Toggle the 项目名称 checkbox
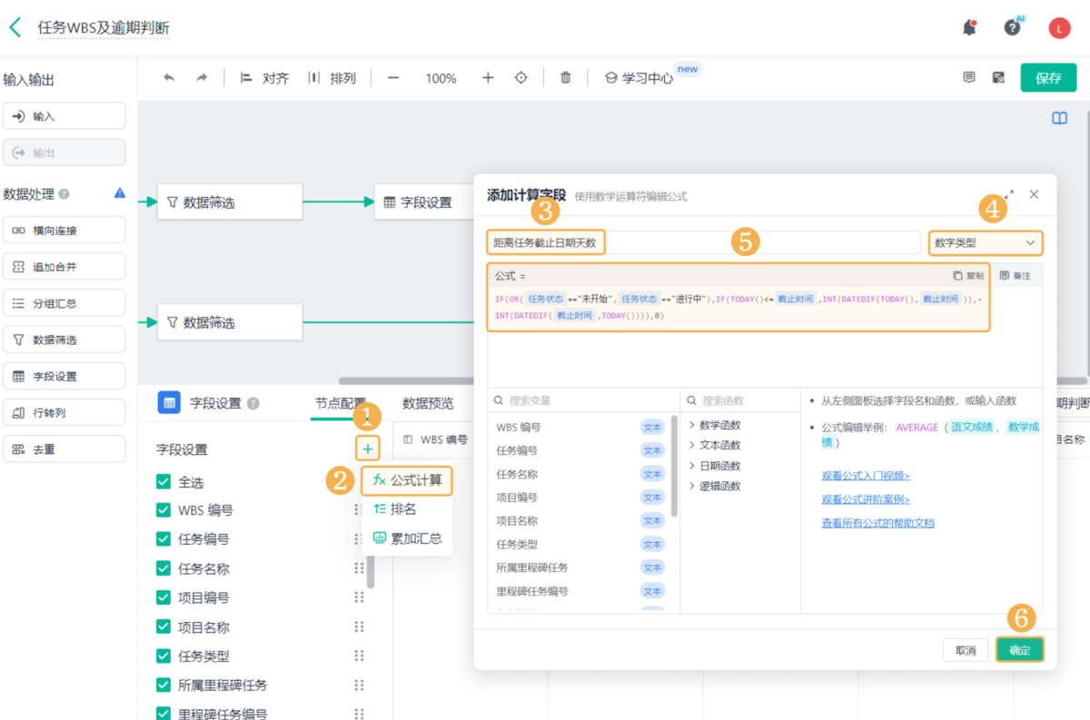The height and width of the screenshot is (720, 1090). [x=163, y=627]
